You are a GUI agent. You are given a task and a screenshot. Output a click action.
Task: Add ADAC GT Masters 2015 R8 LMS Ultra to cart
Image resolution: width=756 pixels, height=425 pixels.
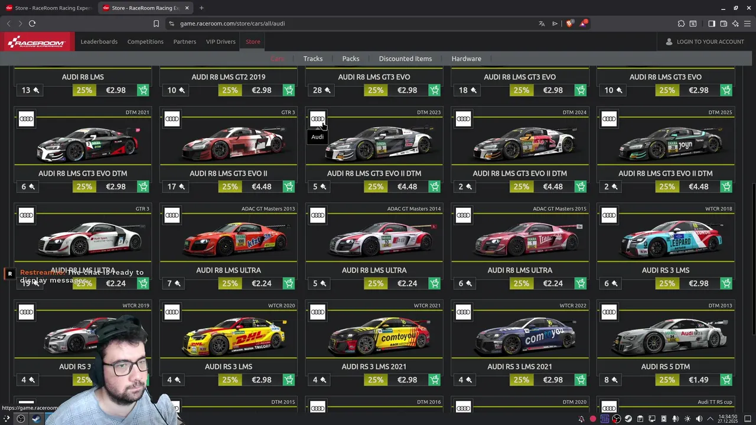[x=581, y=283]
